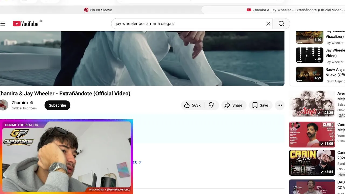
Task: Open the YouTube hamburger guide menu
Action: [x=3, y=24]
